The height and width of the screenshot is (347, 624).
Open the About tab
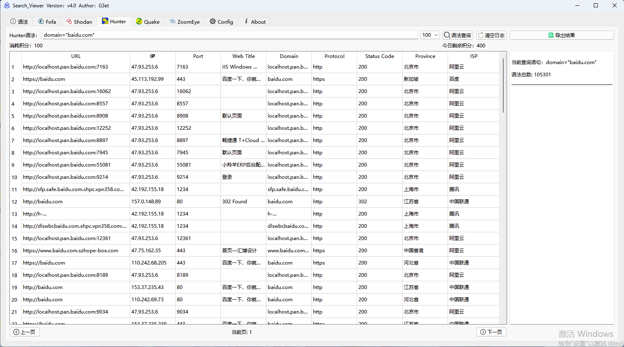coord(255,22)
